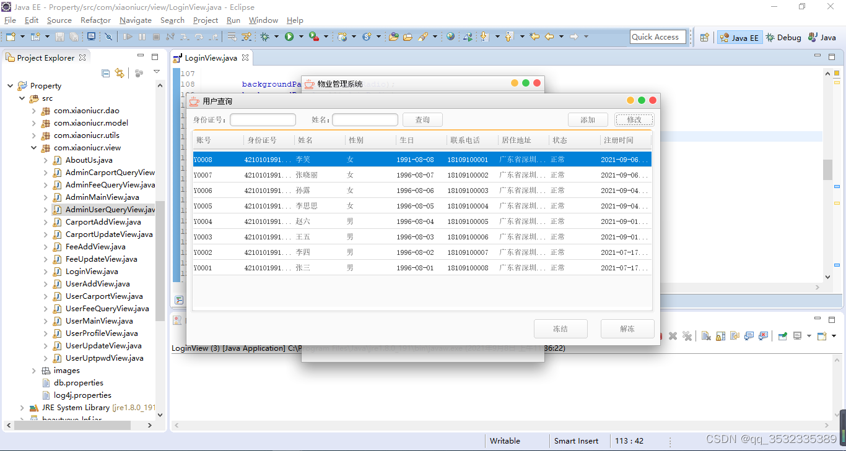Click inside the 姓名 name input field
846x451 pixels.
click(x=365, y=119)
